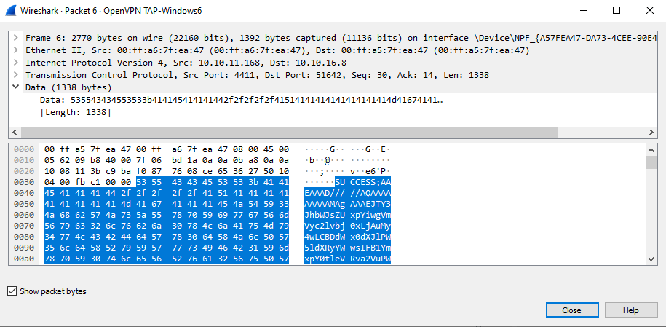Select the [Length: 1338] row

[x=75, y=113]
